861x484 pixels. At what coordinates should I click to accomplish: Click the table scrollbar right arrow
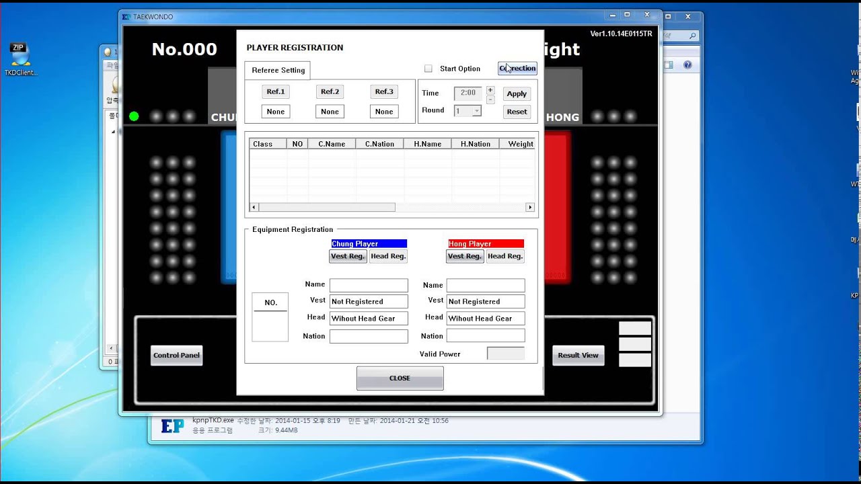coord(530,208)
